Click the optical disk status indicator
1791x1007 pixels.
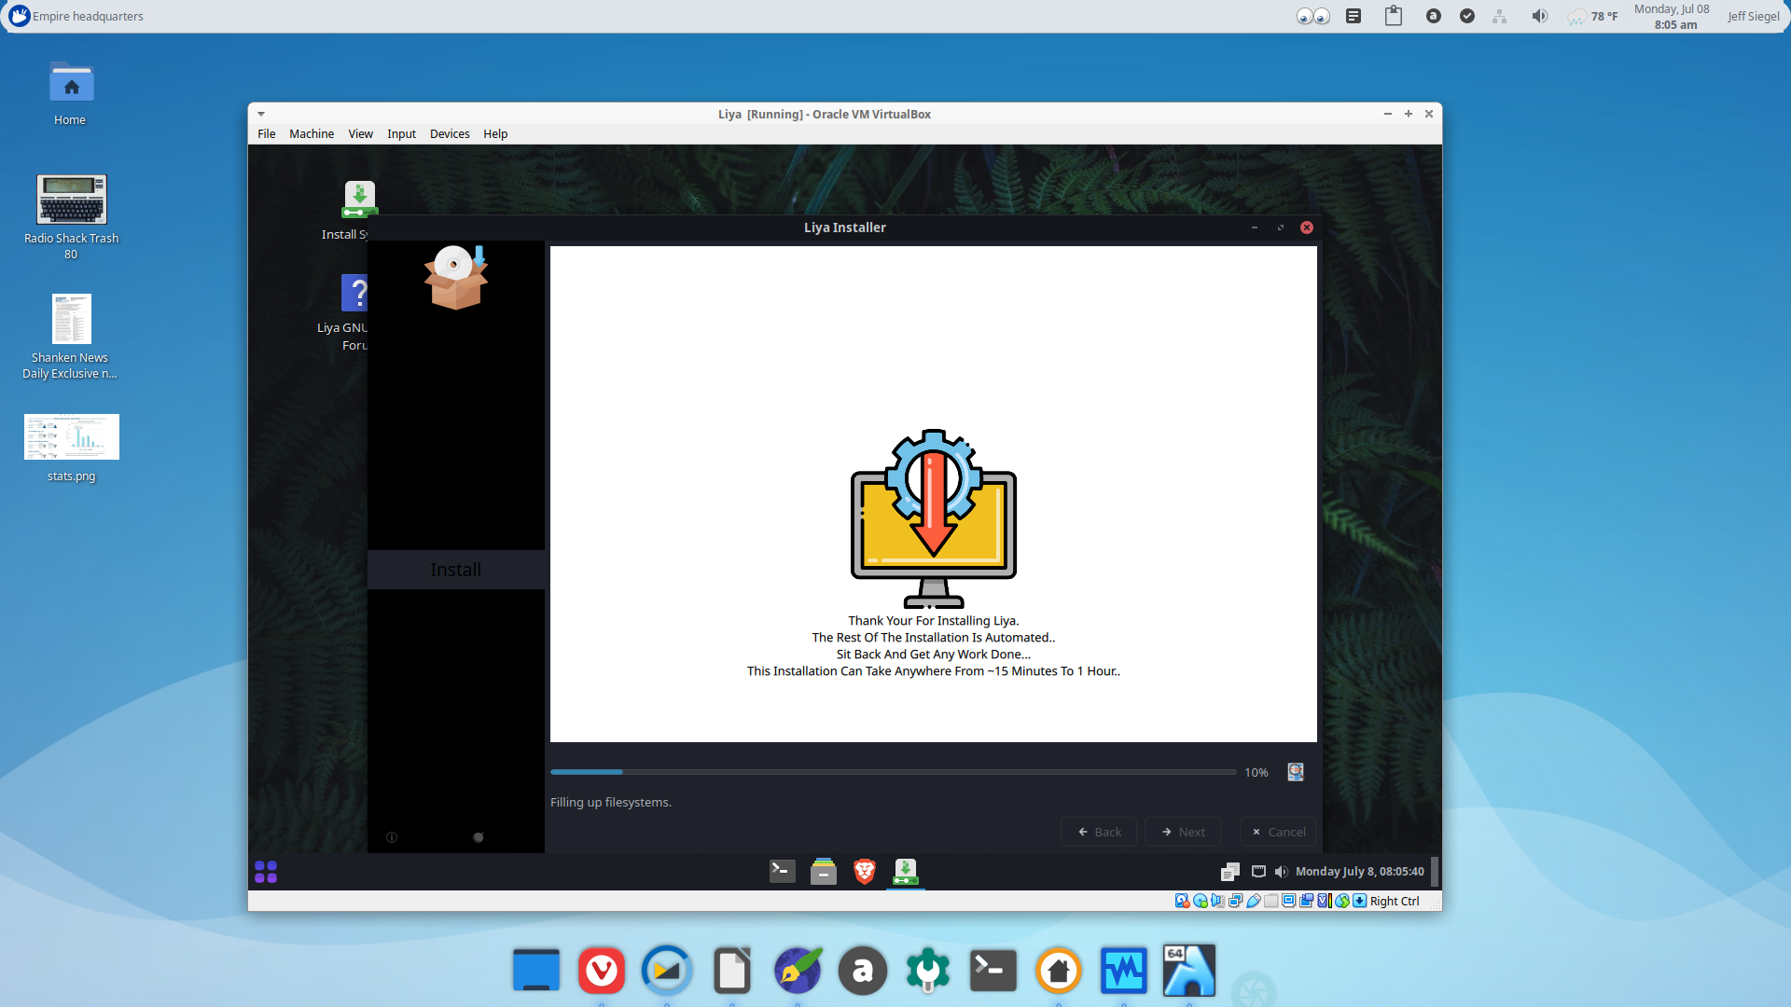point(1201,901)
